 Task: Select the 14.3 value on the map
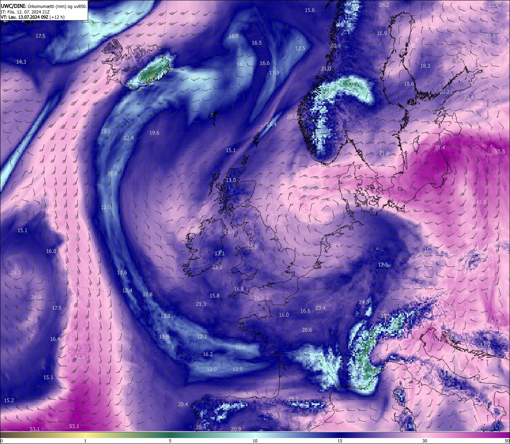[21, 62]
